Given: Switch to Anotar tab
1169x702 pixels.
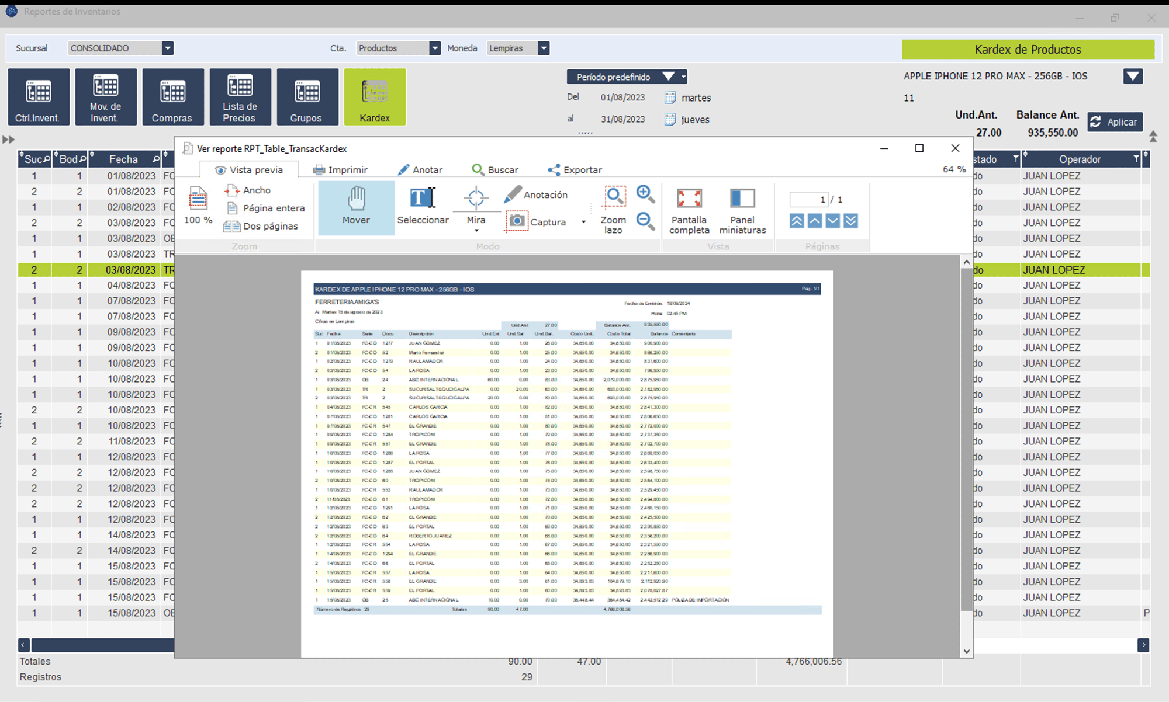Looking at the screenshot, I should tap(420, 170).
